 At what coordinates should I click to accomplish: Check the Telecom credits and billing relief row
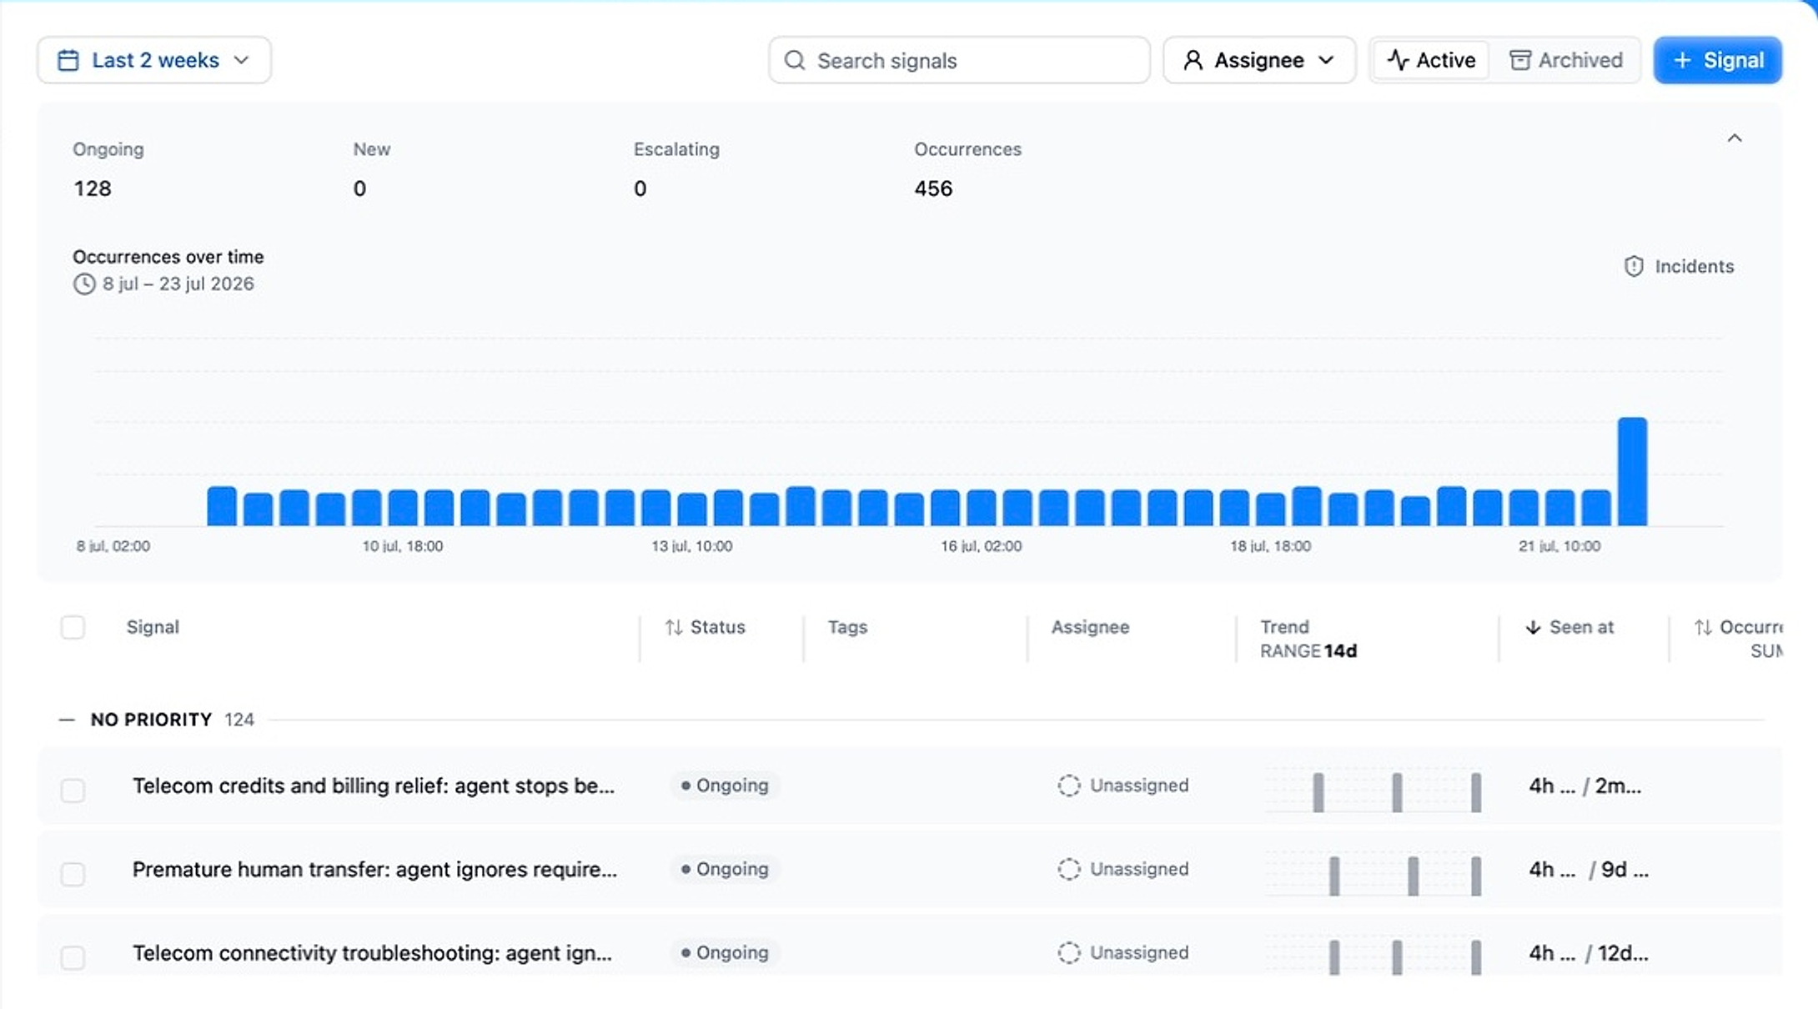[x=73, y=790]
